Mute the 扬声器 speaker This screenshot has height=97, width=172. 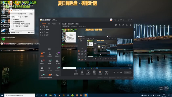tap(106, 72)
